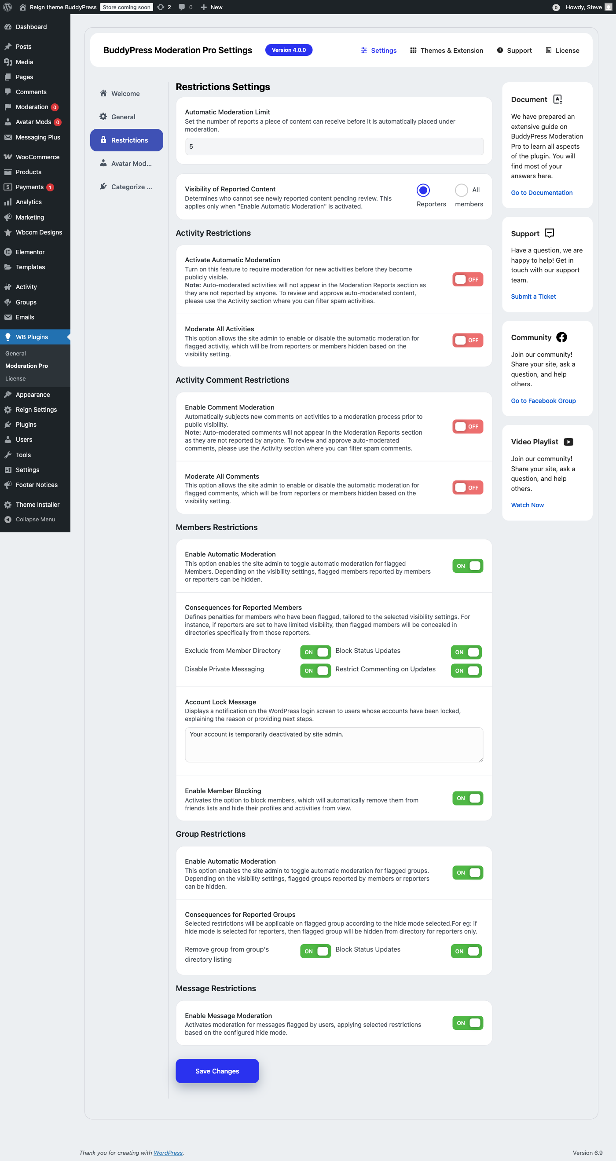Click the plus New icon

click(204, 7)
